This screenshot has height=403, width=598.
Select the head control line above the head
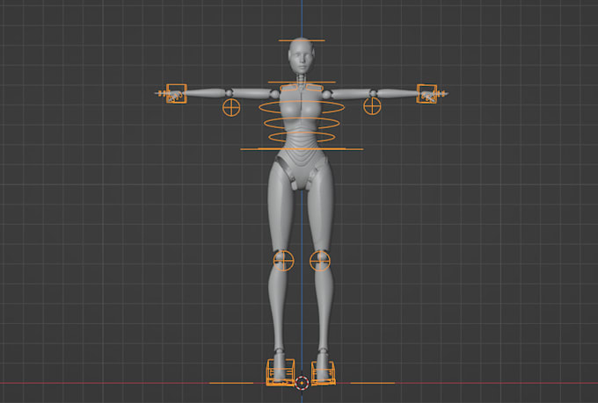point(302,40)
